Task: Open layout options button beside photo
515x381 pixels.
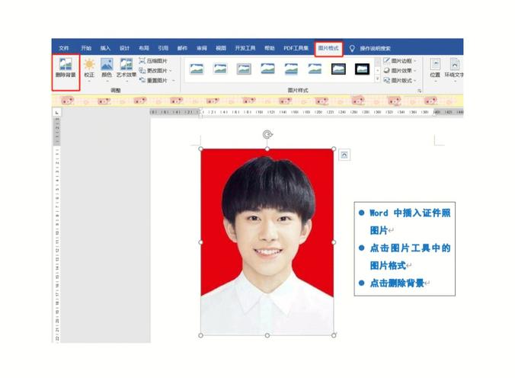Action: click(344, 155)
